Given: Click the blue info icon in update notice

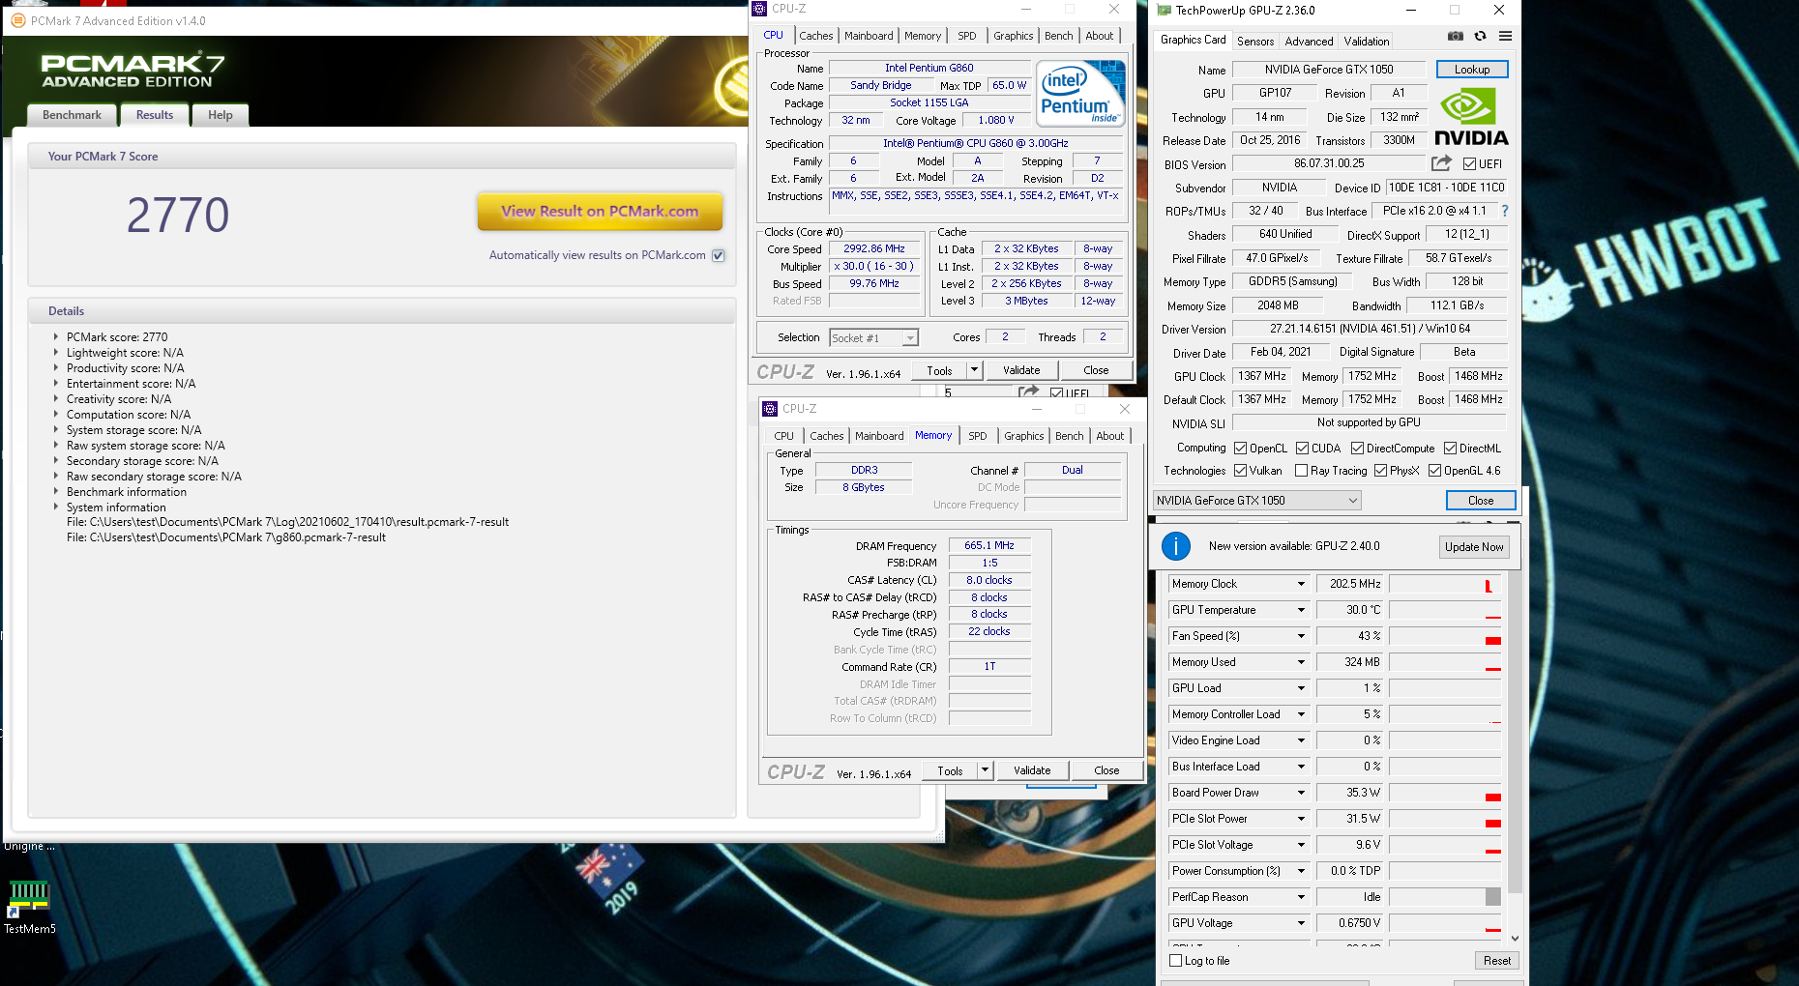Looking at the screenshot, I should point(1175,546).
